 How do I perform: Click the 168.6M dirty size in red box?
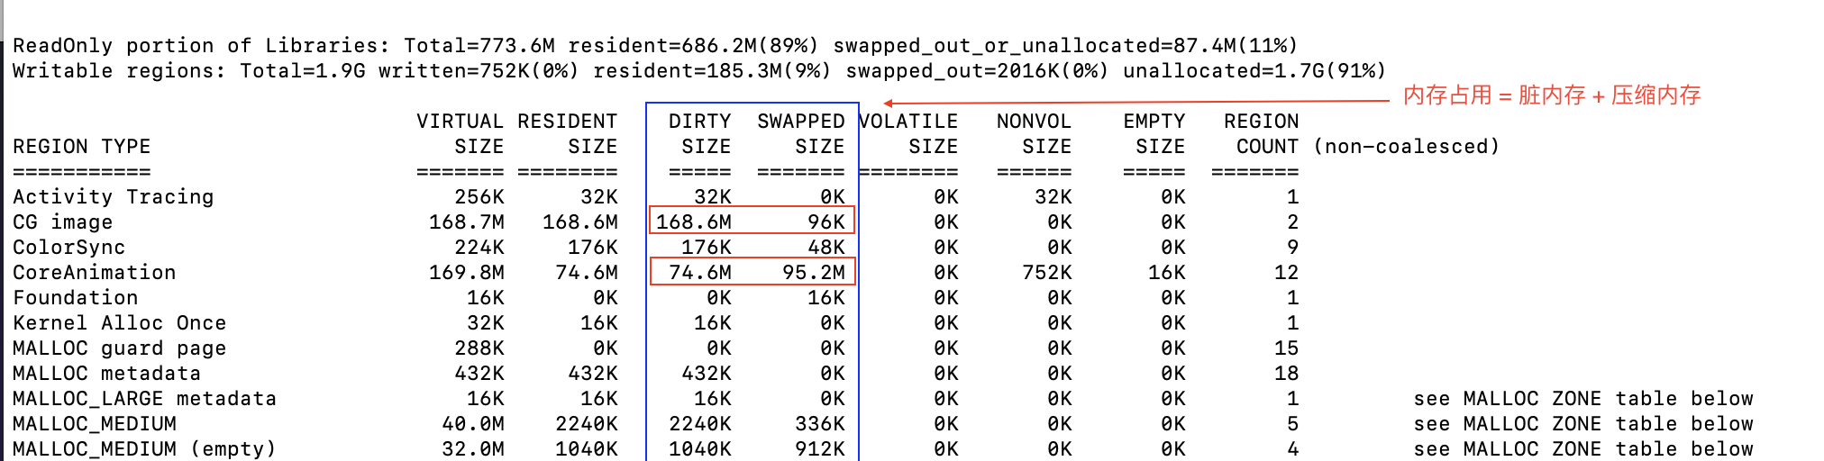(694, 221)
